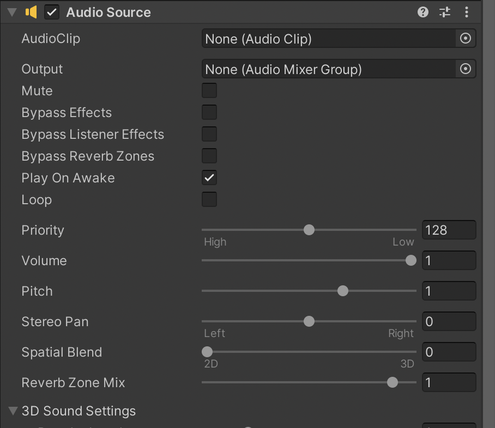Disable the Audio Source component checkbox

coord(52,12)
